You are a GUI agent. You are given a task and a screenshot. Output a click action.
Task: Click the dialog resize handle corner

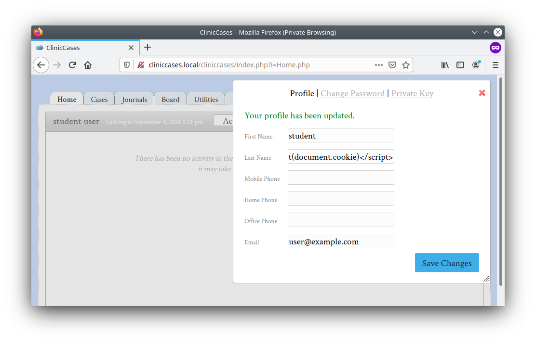(486, 279)
